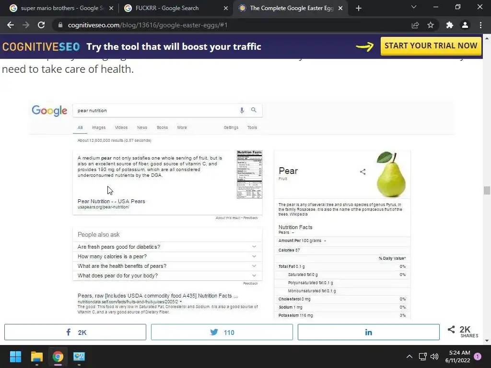491x368 pixels.
Task: Click the pear nutrition screenshot image
Action: click(x=241, y=210)
